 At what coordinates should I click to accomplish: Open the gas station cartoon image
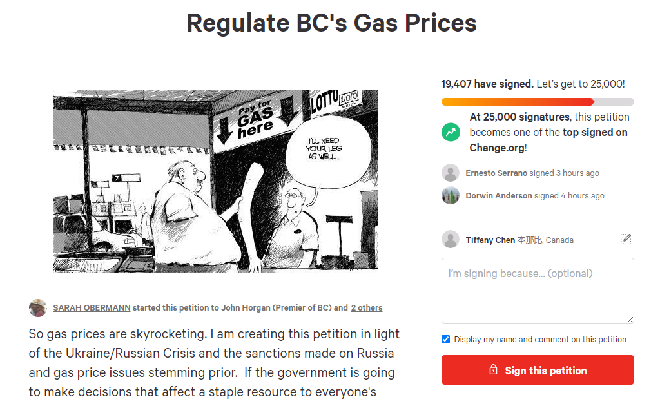click(x=216, y=180)
